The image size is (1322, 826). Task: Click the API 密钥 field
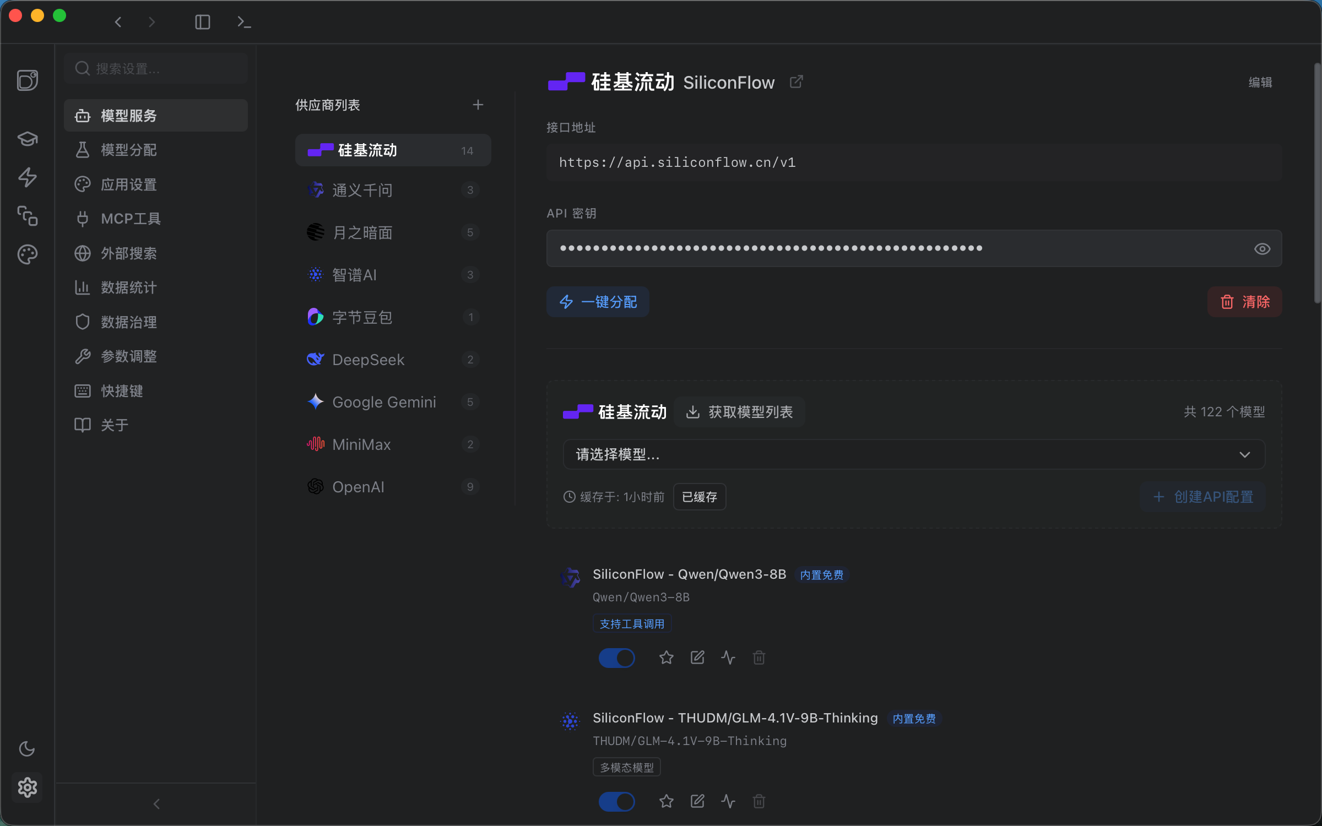coord(914,248)
